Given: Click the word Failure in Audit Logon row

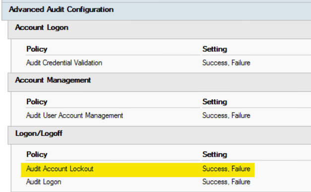Looking at the screenshot, I should [x=241, y=182].
